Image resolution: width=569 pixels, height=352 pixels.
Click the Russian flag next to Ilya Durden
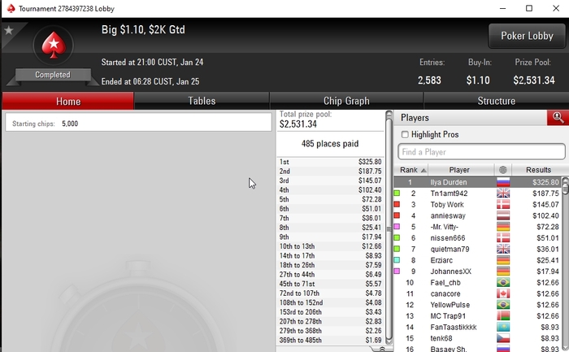pos(503,182)
